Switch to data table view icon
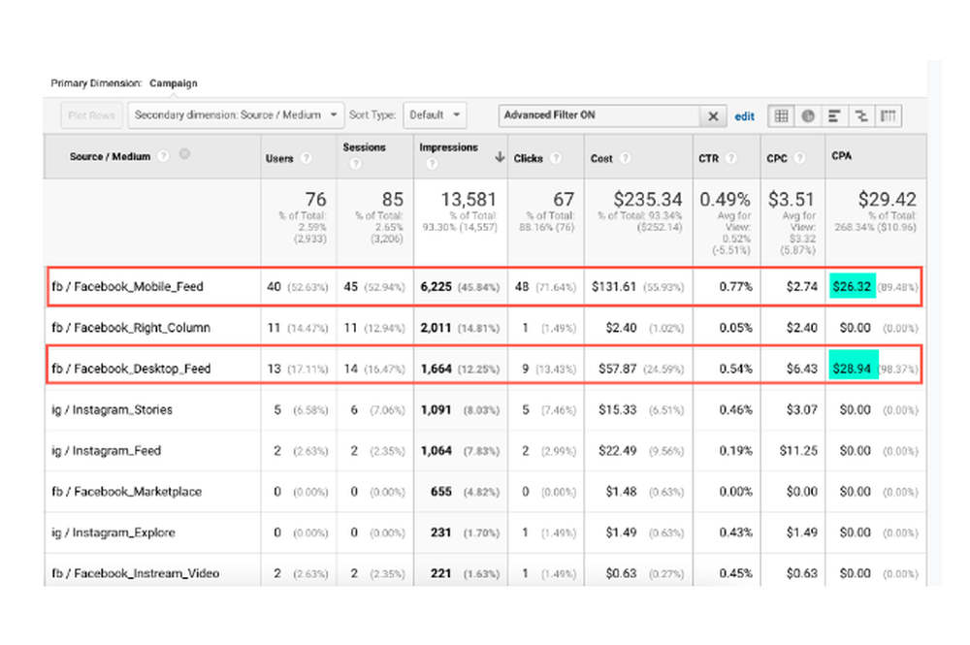This screenshot has width=970, height=645. coord(781,115)
